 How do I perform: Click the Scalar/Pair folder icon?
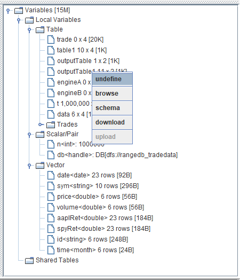click(40, 134)
